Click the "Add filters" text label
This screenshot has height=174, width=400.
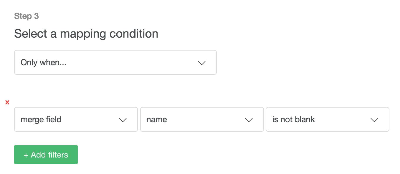pyautogui.click(x=49, y=155)
